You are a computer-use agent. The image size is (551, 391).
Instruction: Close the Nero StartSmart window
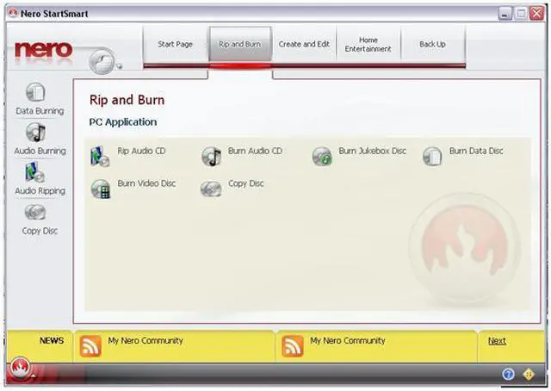click(537, 14)
